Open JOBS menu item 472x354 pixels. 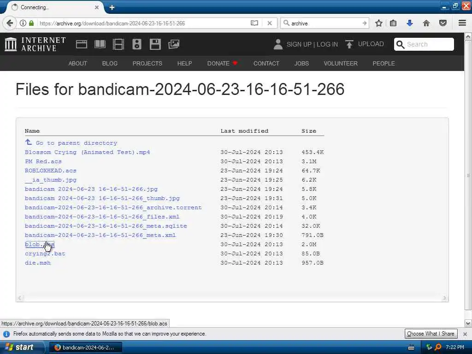click(301, 64)
